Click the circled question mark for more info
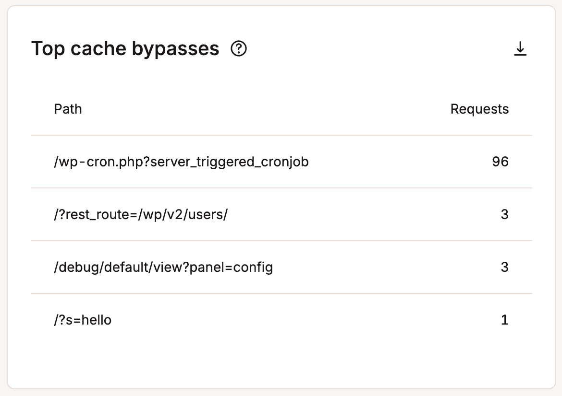This screenshot has height=396, width=562. click(x=239, y=49)
